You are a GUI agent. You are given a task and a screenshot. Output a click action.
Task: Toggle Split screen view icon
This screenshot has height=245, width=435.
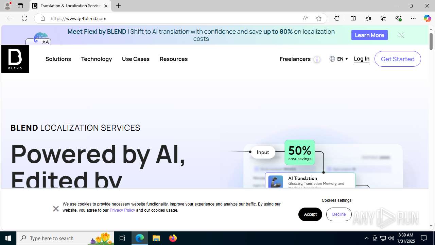353,18
